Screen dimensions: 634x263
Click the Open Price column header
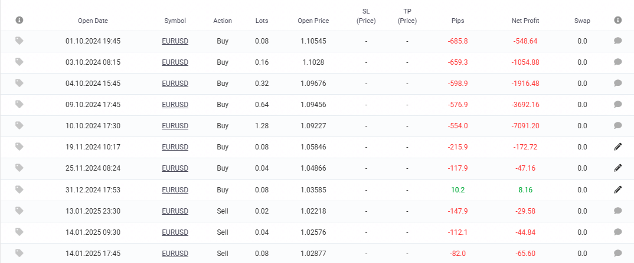(x=313, y=21)
